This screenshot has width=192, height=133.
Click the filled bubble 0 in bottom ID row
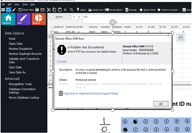tap(125, 130)
